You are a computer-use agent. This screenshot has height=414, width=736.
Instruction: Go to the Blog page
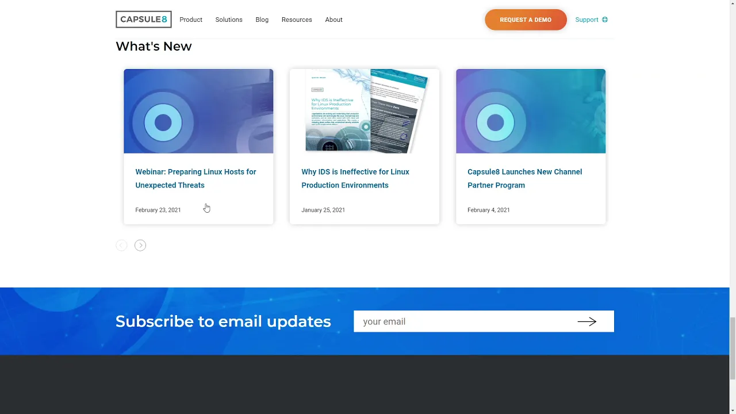point(262,20)
